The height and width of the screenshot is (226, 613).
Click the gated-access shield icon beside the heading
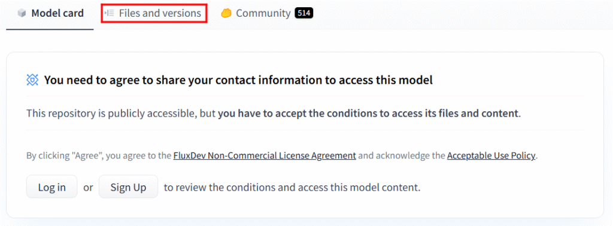[x=32, y=80]
